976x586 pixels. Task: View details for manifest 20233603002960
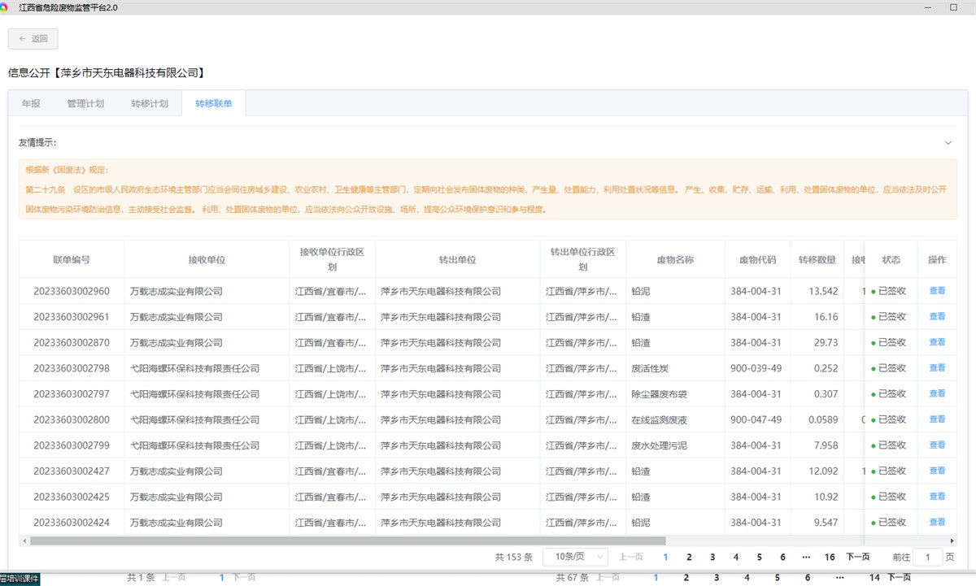coord(937,291)
